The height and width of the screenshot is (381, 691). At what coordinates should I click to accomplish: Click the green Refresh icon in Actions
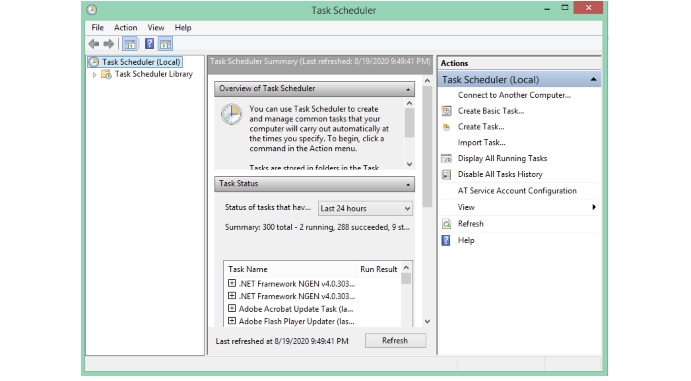pos(446,224)
